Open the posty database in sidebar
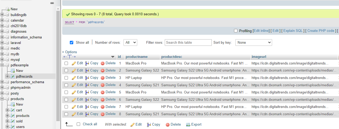Viewport: 339px width, 129px height. (x=15, y=93)
